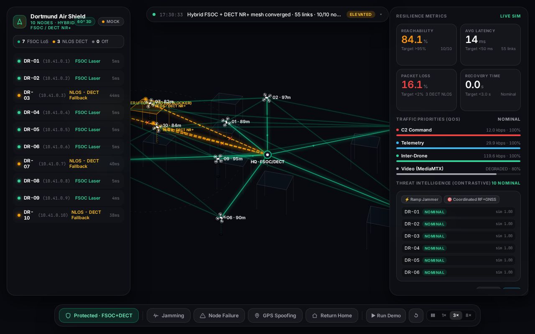
Task: Toggle the MOCK mode badge
Action: click(x=111, y=22)
